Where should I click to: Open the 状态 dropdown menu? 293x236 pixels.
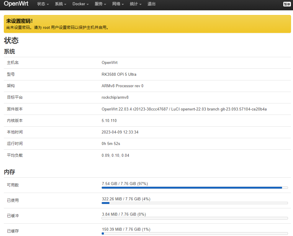coord(43,4)
